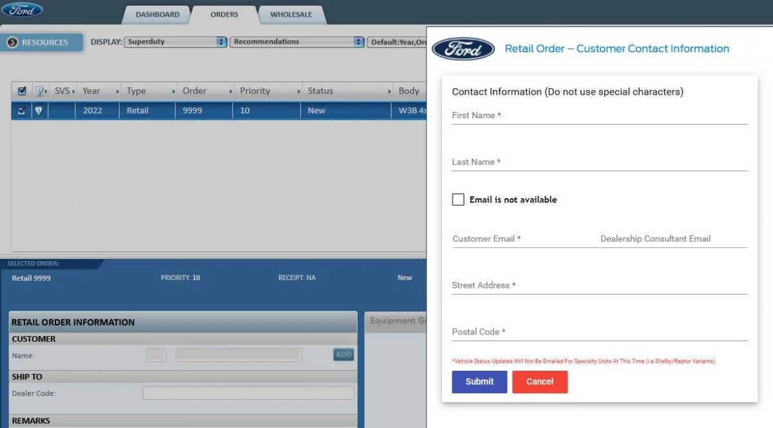Image resolution: width=773 pixels, height=428 pixels.
Task: Submit the customer contact form
Action: (x=479, y=382)
